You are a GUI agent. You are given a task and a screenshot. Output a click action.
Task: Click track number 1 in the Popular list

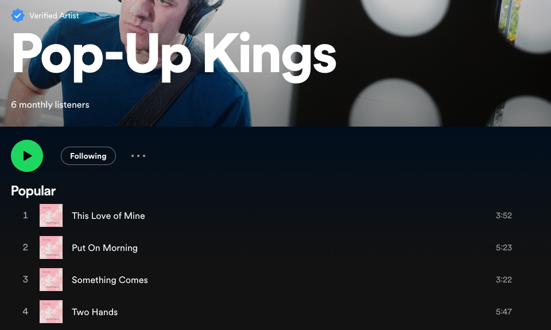pyautogui.click(x=25, y=215)
